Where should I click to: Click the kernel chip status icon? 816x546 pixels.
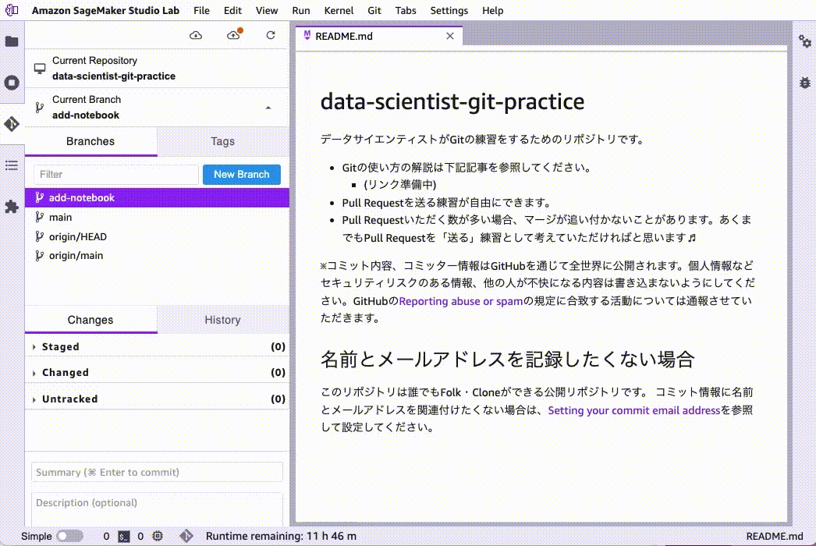[158, 536]
